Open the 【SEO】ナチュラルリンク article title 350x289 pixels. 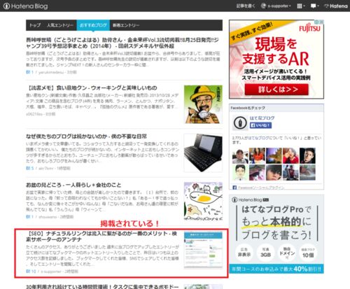[101, 237]
